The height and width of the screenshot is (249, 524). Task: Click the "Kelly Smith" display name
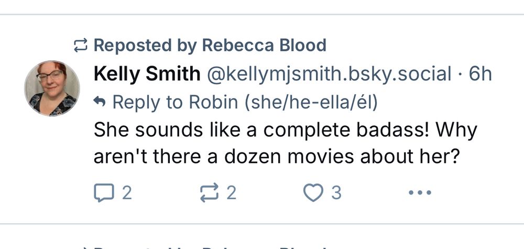coord(147,74)
